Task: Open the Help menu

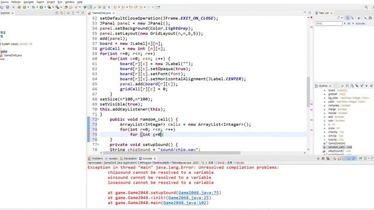Action: [x=79, y=2]
